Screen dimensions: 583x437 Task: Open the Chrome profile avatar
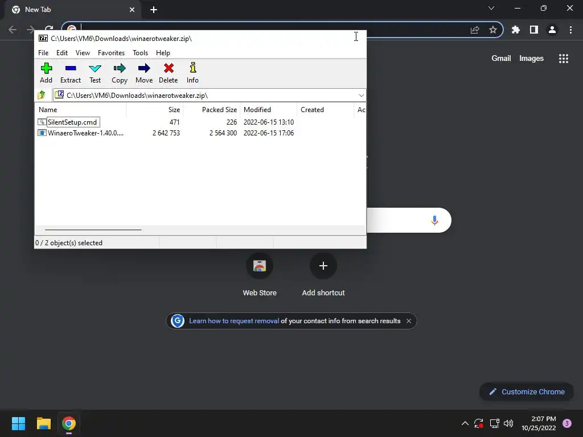click(x=552, y=30)
